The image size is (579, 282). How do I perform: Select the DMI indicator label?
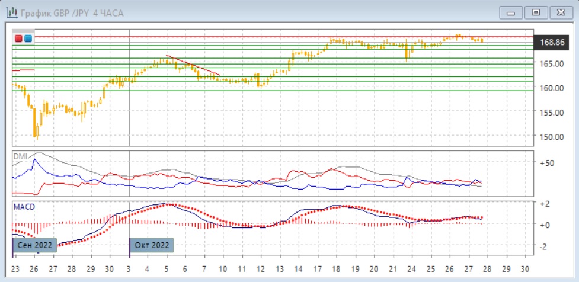[20, 156]
